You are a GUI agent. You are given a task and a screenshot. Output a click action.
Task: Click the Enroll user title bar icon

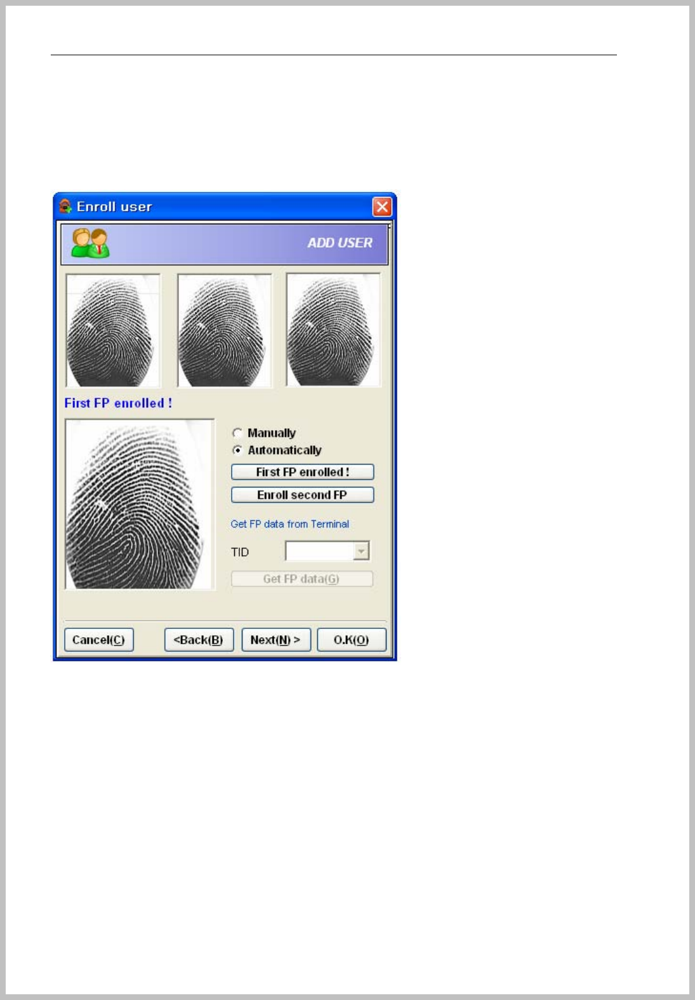click(65, 206)
